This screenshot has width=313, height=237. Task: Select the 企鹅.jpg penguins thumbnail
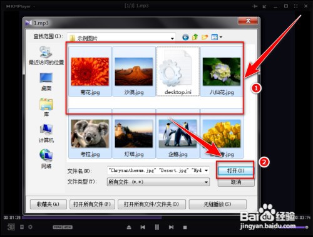coord(178,134)
